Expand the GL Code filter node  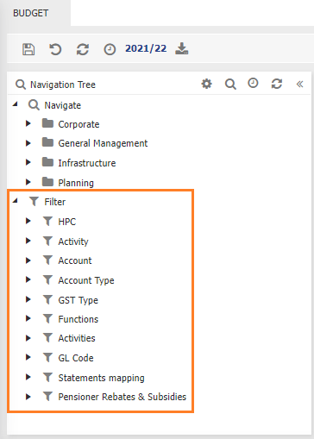click(28, 357)
